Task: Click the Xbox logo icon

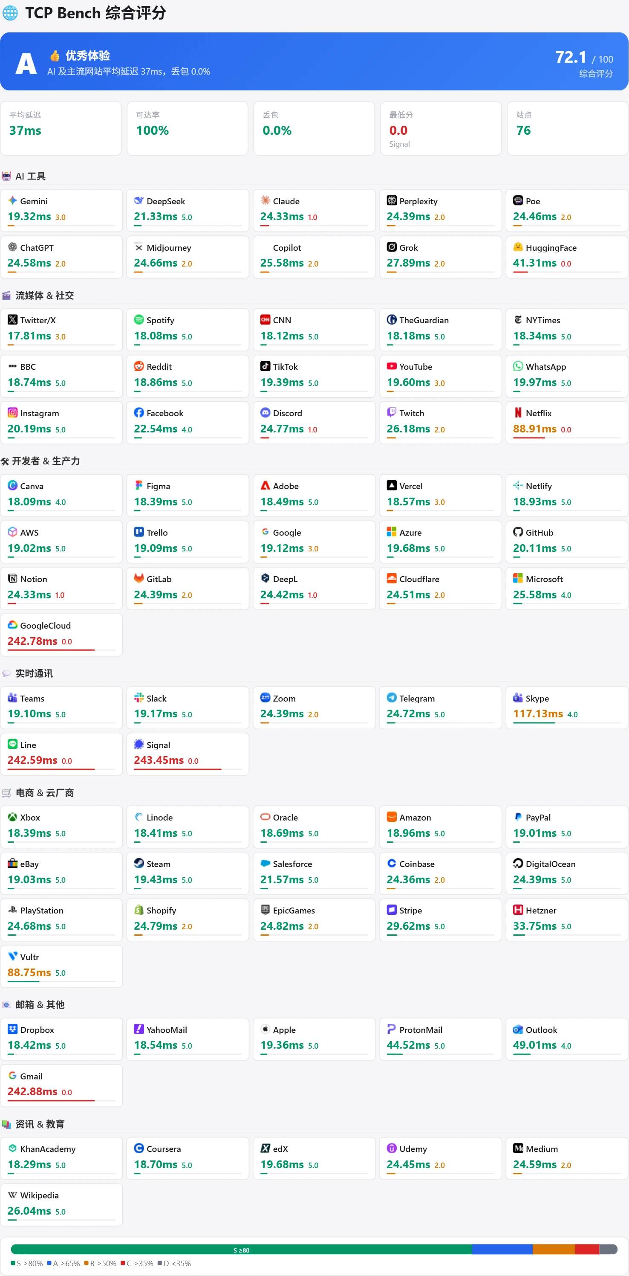Action: (12, 817)
